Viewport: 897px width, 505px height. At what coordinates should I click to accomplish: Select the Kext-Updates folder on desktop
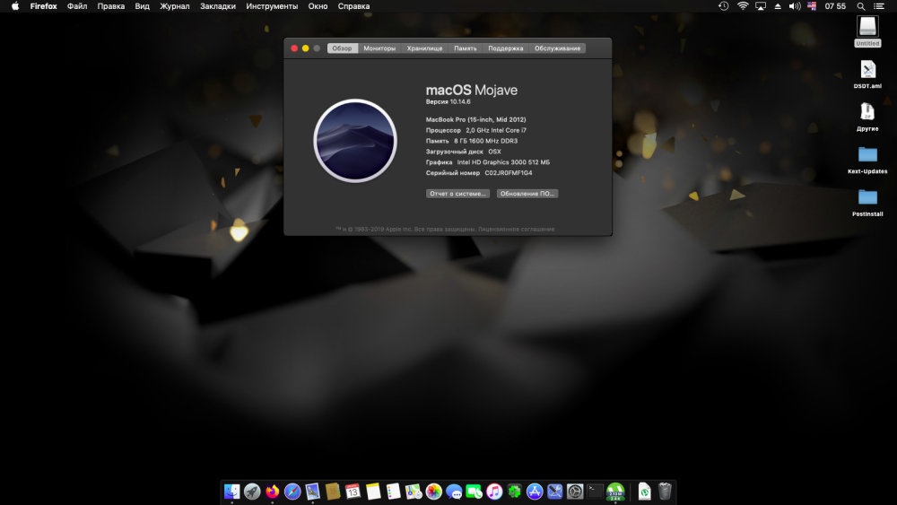tap(867, 160)
